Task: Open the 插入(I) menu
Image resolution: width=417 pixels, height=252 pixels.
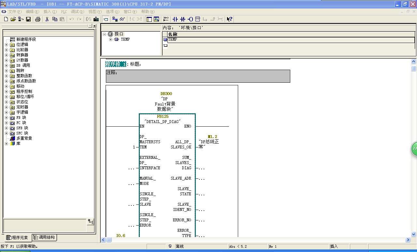Action: (50, 11)
